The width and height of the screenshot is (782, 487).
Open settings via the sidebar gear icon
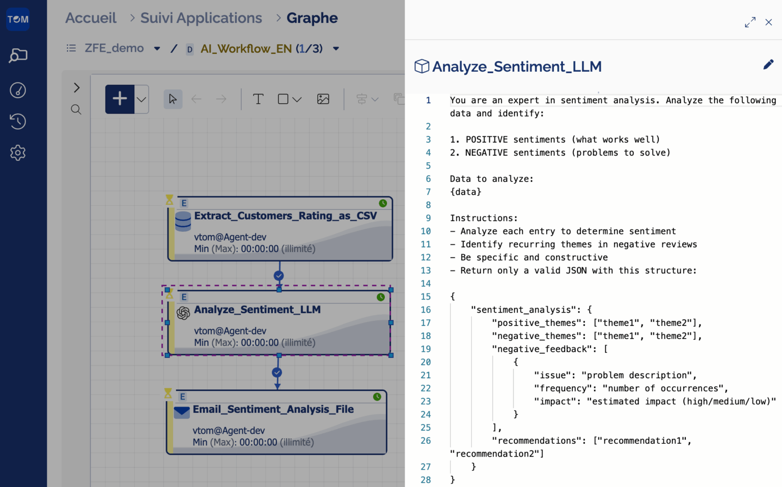[x=18, y=153]
